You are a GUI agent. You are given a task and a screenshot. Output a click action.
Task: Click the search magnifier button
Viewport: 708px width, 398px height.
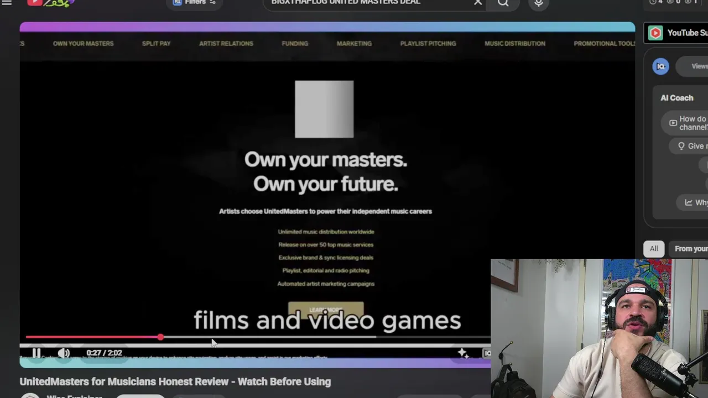pyautogui.click(x=503, y=3)
